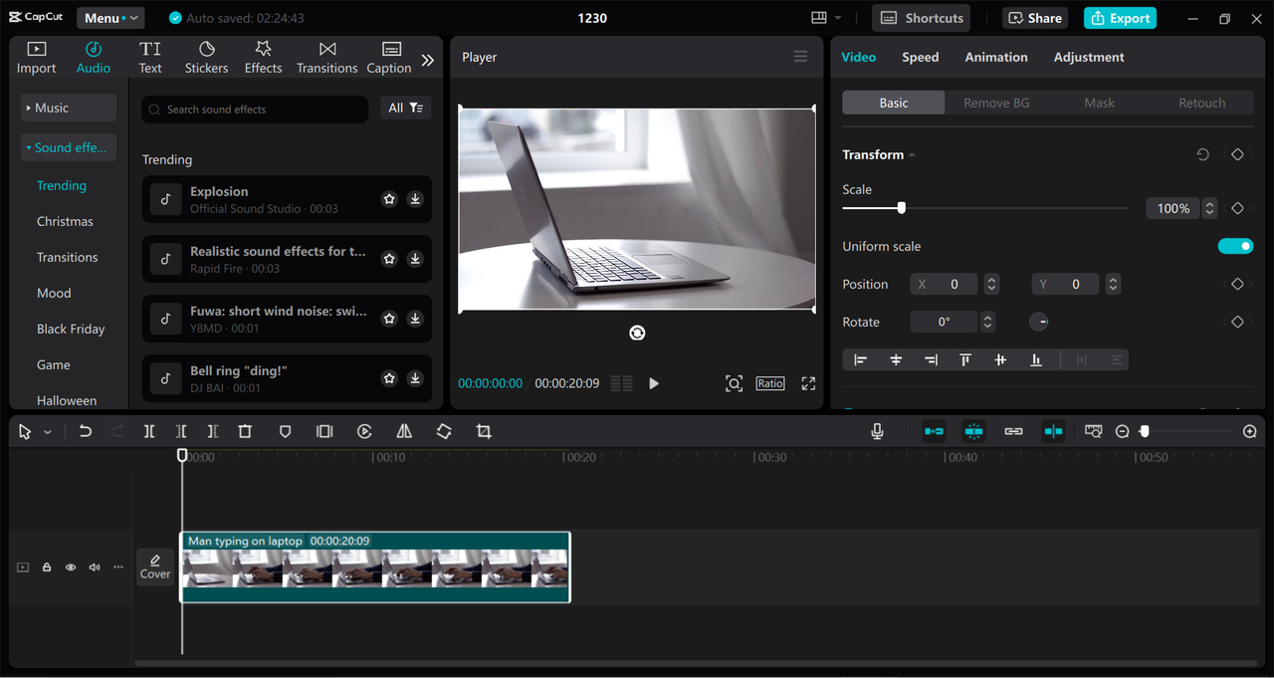Click the Scale percentage stepper arrows
The height and width of the screenshot is (678, 1274).
coord(1209,208)
